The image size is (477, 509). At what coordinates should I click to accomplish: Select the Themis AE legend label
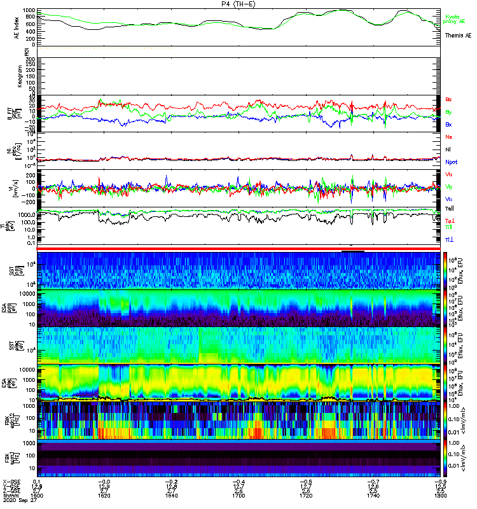click(x=458, y=36)
